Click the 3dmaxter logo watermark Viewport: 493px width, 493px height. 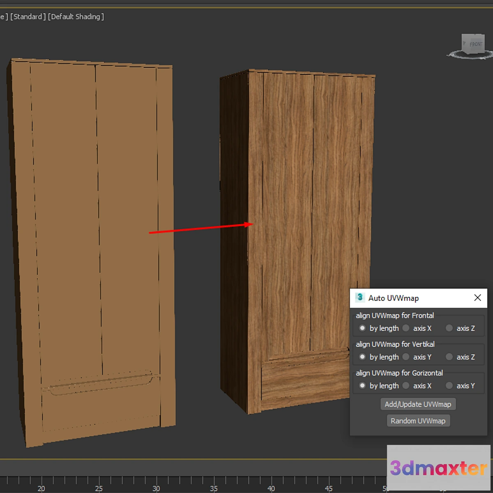[x=438, y=468]
